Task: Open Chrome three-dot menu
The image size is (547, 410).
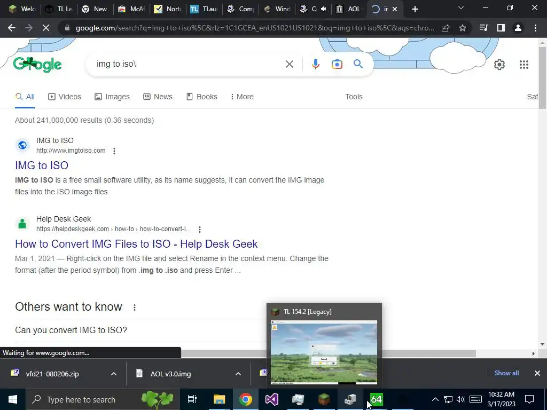Action: pyautogui.click(x=535, y=28)
